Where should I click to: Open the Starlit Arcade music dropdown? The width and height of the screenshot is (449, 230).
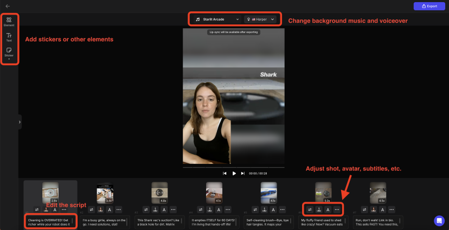pos(217,20)
